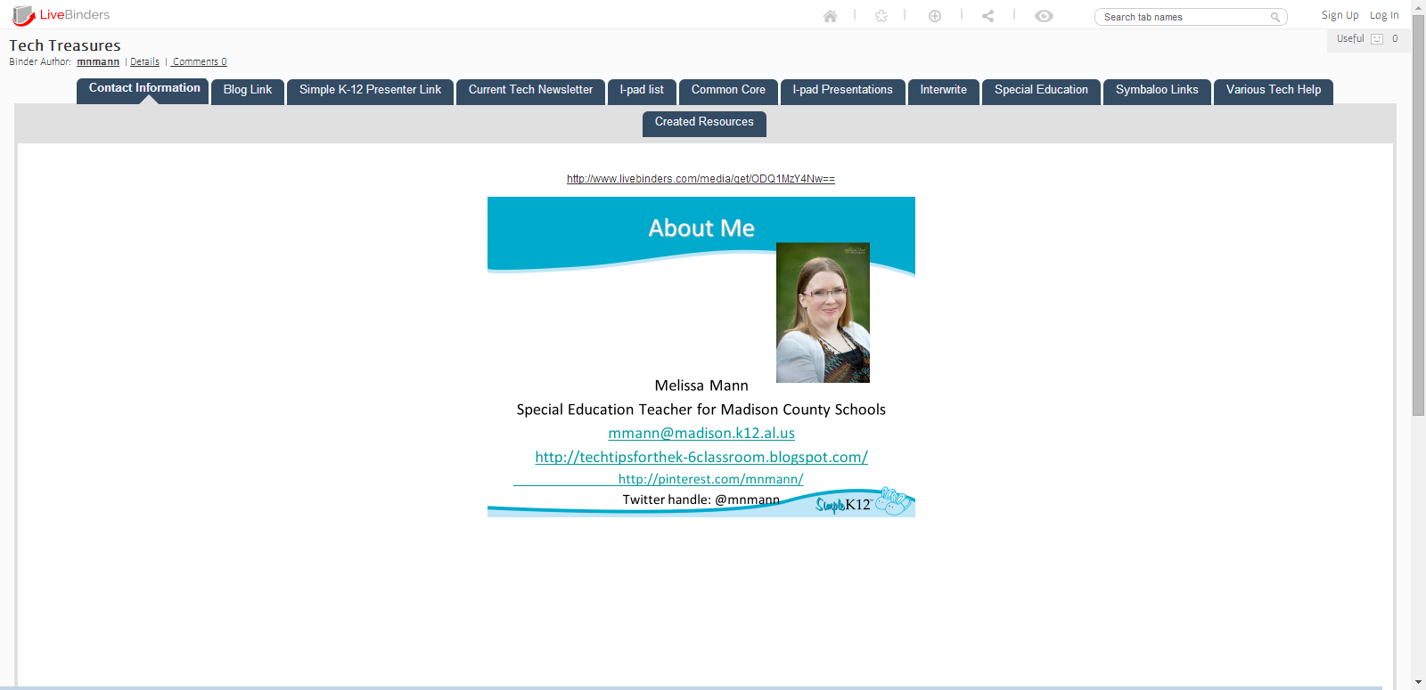Image resolution: width=1426 pixels, height=690 pixels.
Task: Open the Created Resources subtab
Action: [x=704, y=124]
